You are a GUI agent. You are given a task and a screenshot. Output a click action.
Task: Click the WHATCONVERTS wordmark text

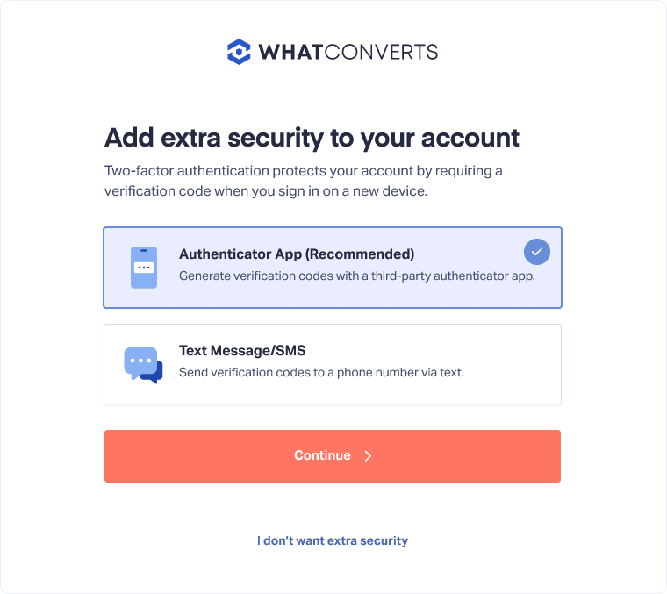pos(348,52)
